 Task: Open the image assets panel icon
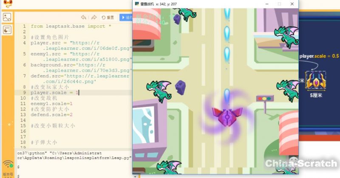coord(7,17)
